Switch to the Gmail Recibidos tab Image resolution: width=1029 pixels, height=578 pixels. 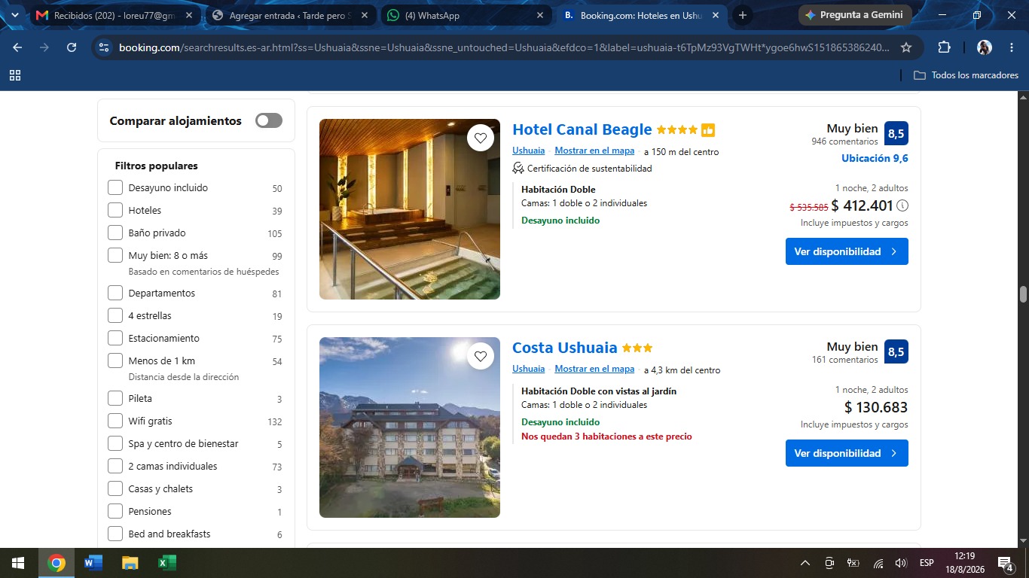point(114,15)
